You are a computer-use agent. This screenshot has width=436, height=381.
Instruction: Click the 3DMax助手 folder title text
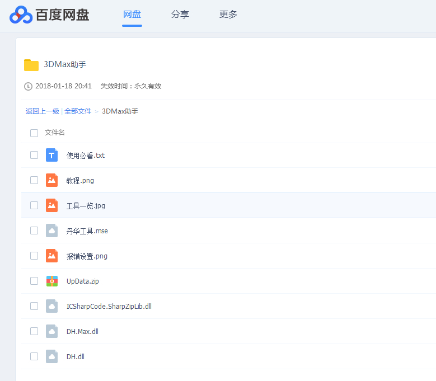coord(65,64)
